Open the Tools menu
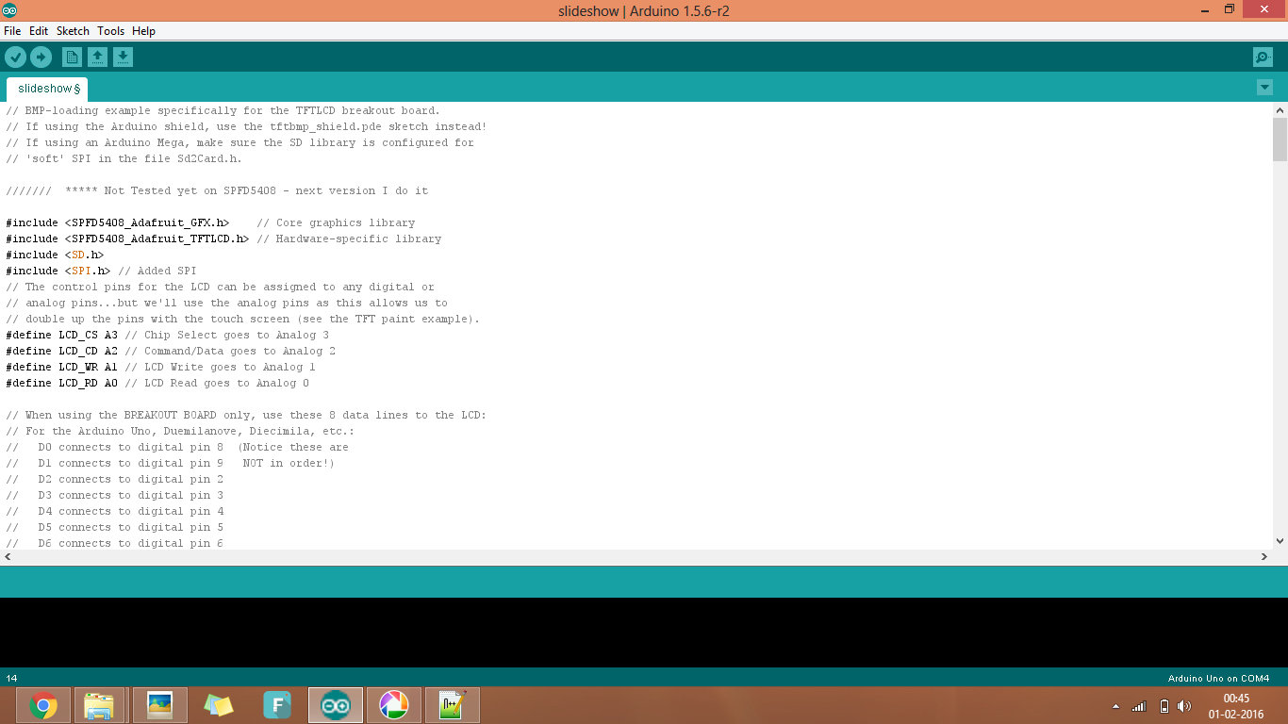The width and height of the screenshot is (1288, 724). (110, 31)
